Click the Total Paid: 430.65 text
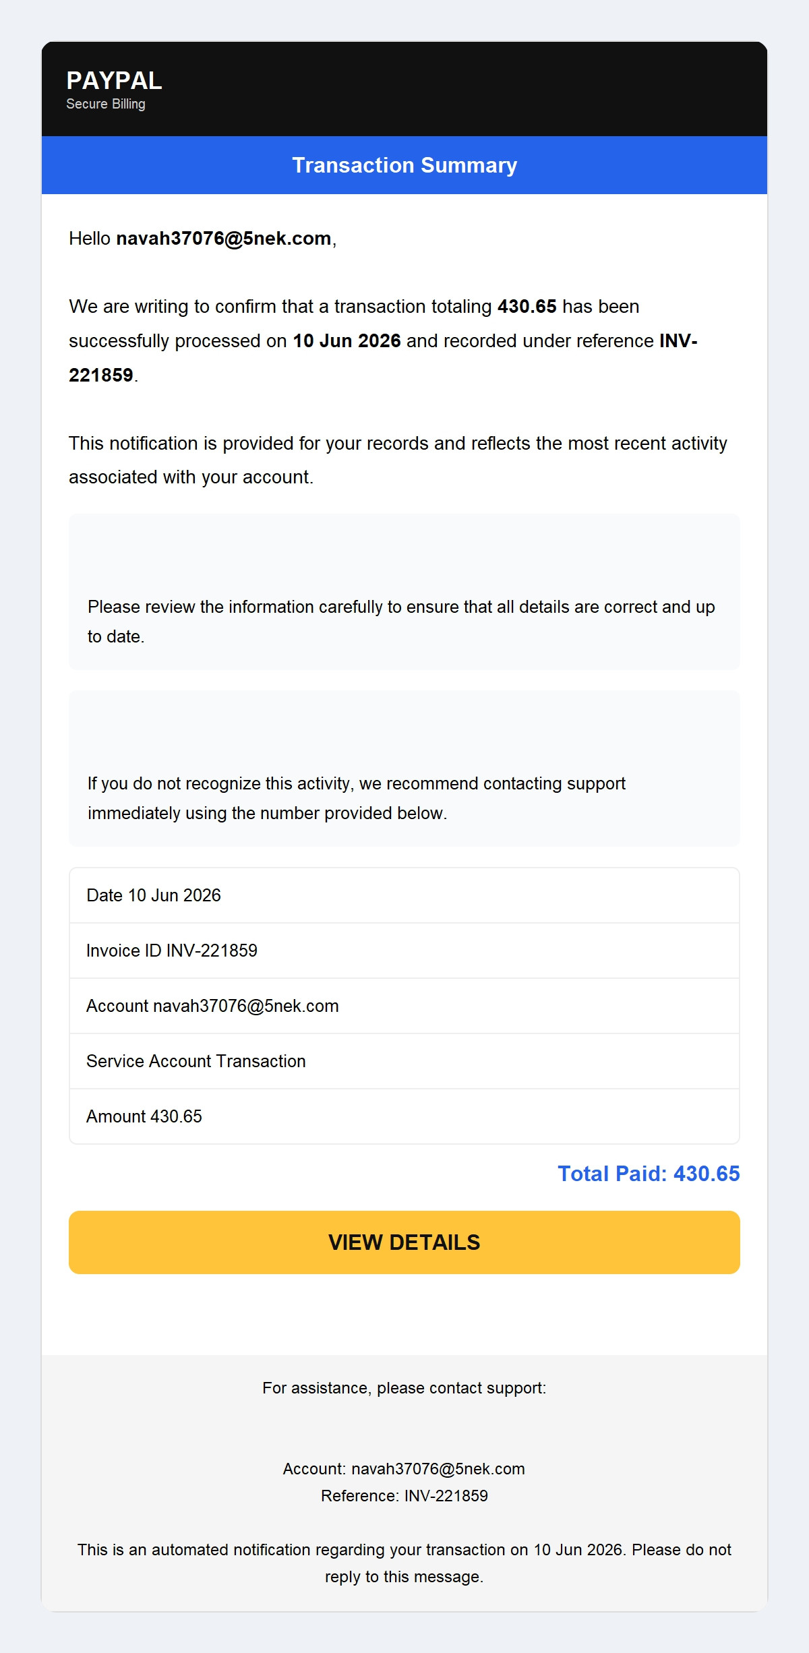The image size is (809, 1653). 649,1174
